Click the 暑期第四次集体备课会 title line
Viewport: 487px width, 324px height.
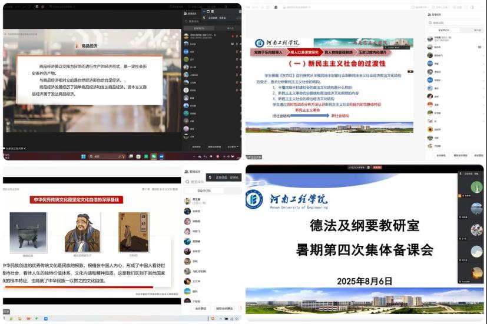click(365, 250)
